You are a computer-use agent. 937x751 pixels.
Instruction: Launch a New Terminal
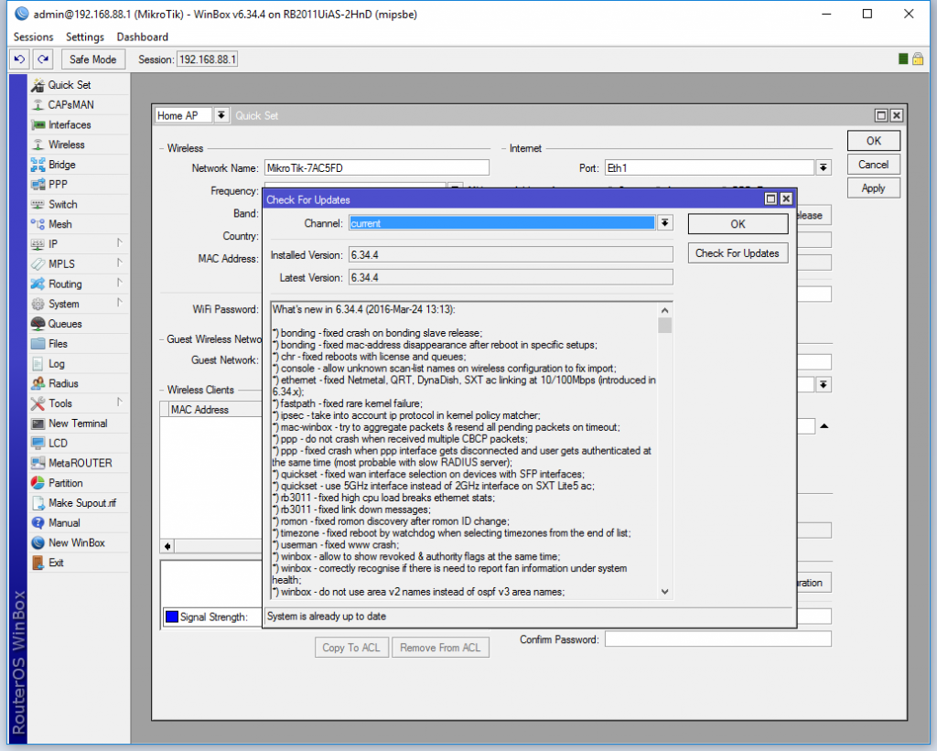77,424
